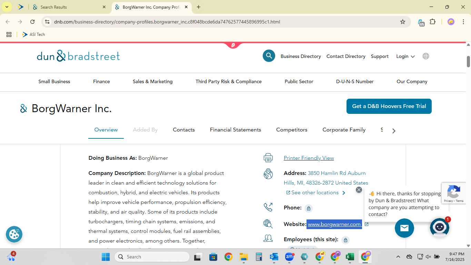The width and height of the screenshot is (471, 265).
Task: Click the blue mail envelope button
Action: coord(404,228)
